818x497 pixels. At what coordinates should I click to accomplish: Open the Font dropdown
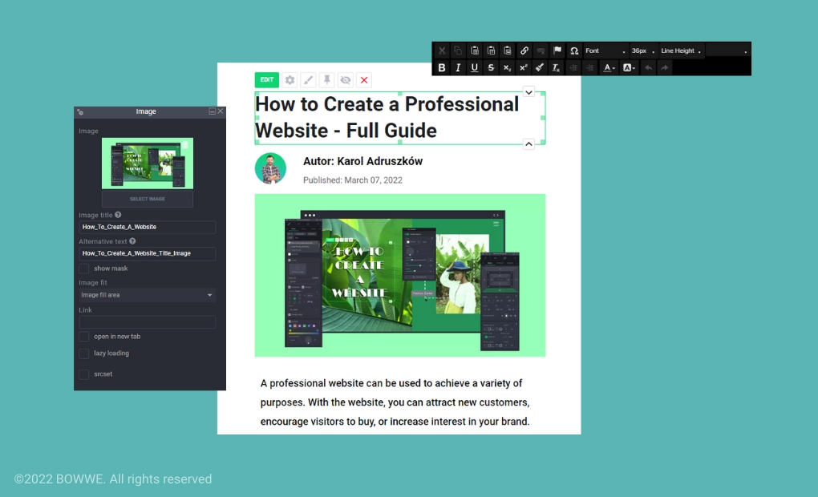click(605, 51)
